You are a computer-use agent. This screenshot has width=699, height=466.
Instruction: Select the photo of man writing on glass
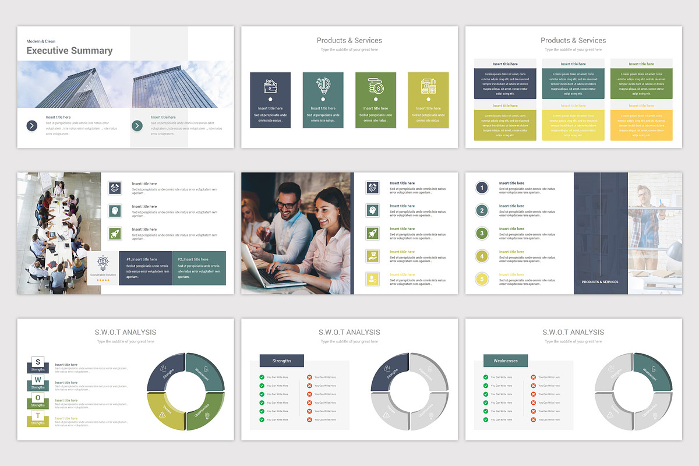pyautogui.click(x=655, y=233)
